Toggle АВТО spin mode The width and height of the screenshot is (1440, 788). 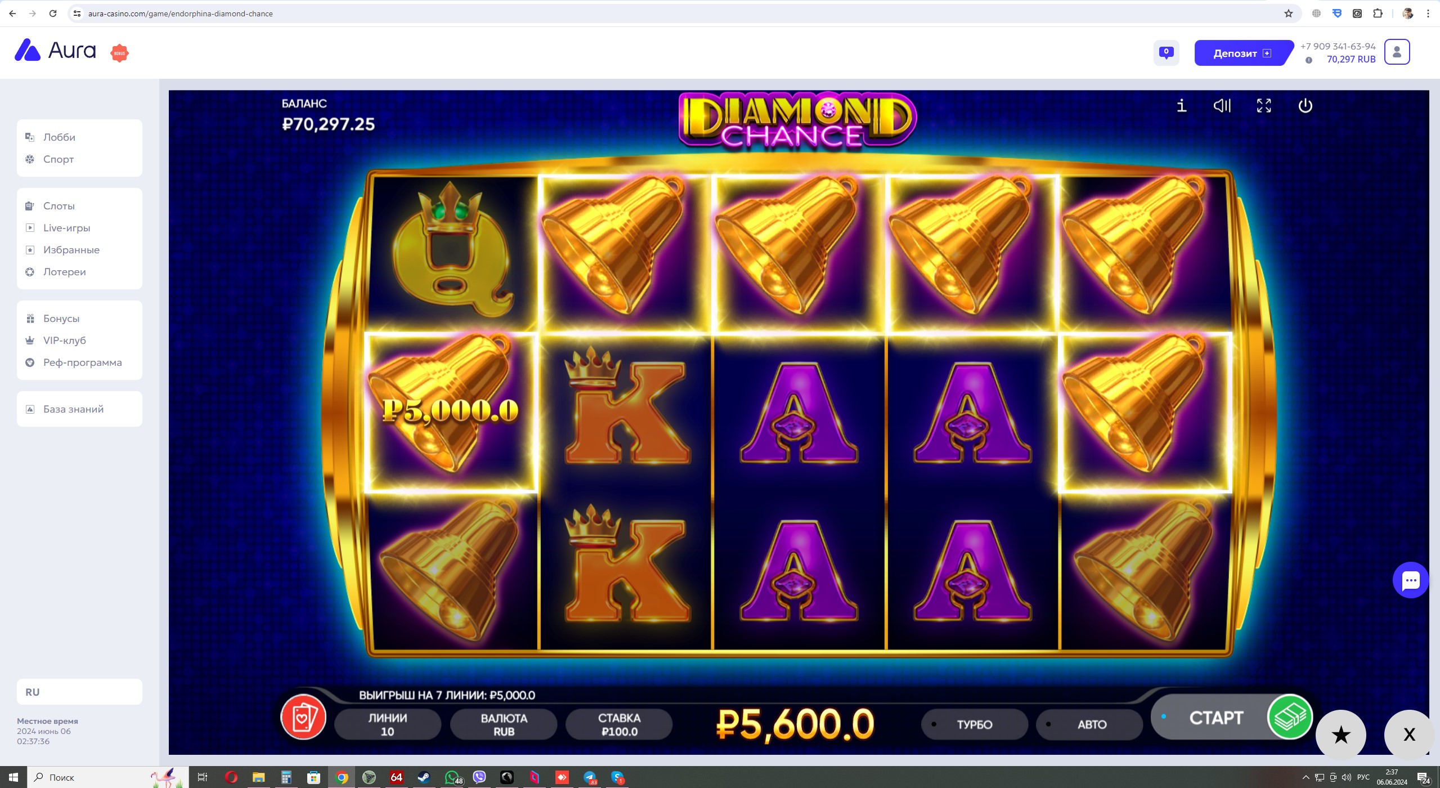pos(1089,724)
